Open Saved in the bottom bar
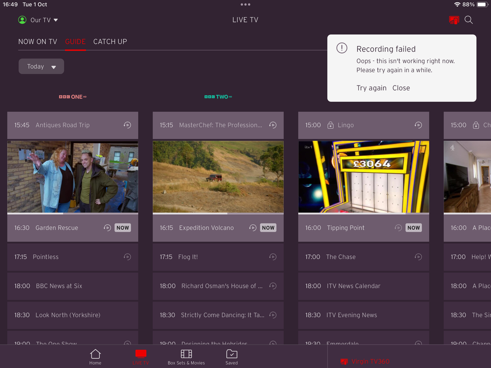 pyautogui.click(x=231, y=357)
